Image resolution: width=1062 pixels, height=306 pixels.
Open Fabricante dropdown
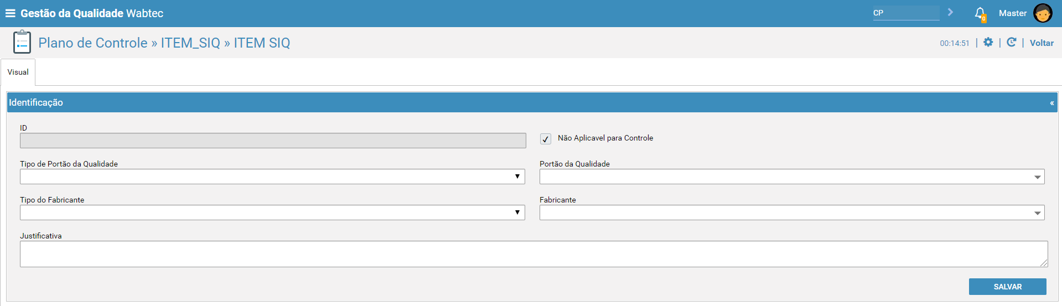(792, 212)
